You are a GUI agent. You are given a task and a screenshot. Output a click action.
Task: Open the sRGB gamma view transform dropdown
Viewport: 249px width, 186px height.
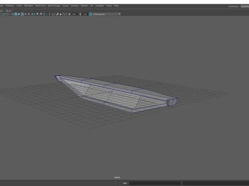point(106,14)
